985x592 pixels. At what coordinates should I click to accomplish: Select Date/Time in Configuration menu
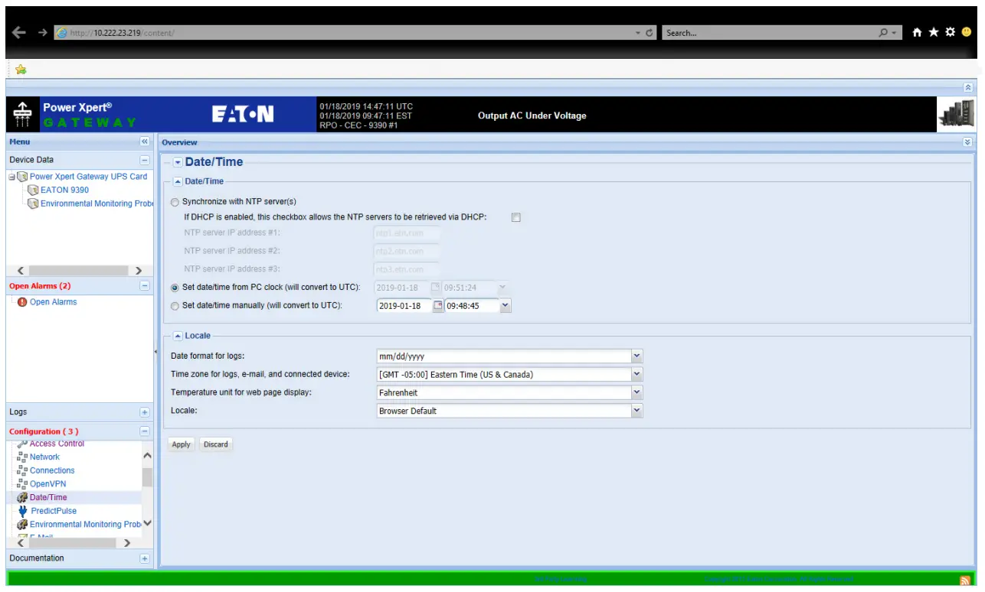click(x=48, y=497)
